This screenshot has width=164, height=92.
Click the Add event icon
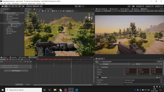[x=30, y=62]
